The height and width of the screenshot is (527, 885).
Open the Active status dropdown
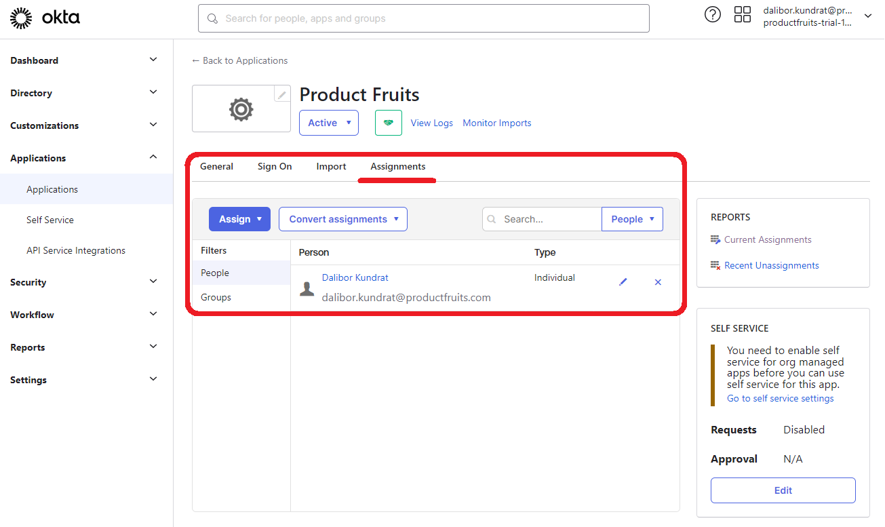point(328,123)
